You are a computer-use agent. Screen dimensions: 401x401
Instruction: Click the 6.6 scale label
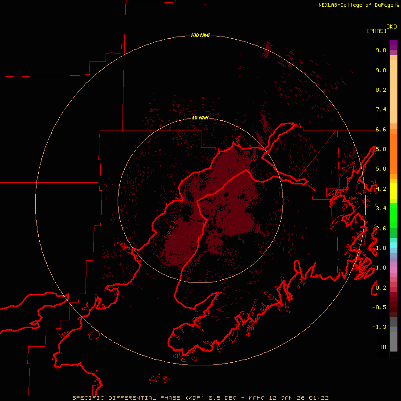click(x=381, y=129)
